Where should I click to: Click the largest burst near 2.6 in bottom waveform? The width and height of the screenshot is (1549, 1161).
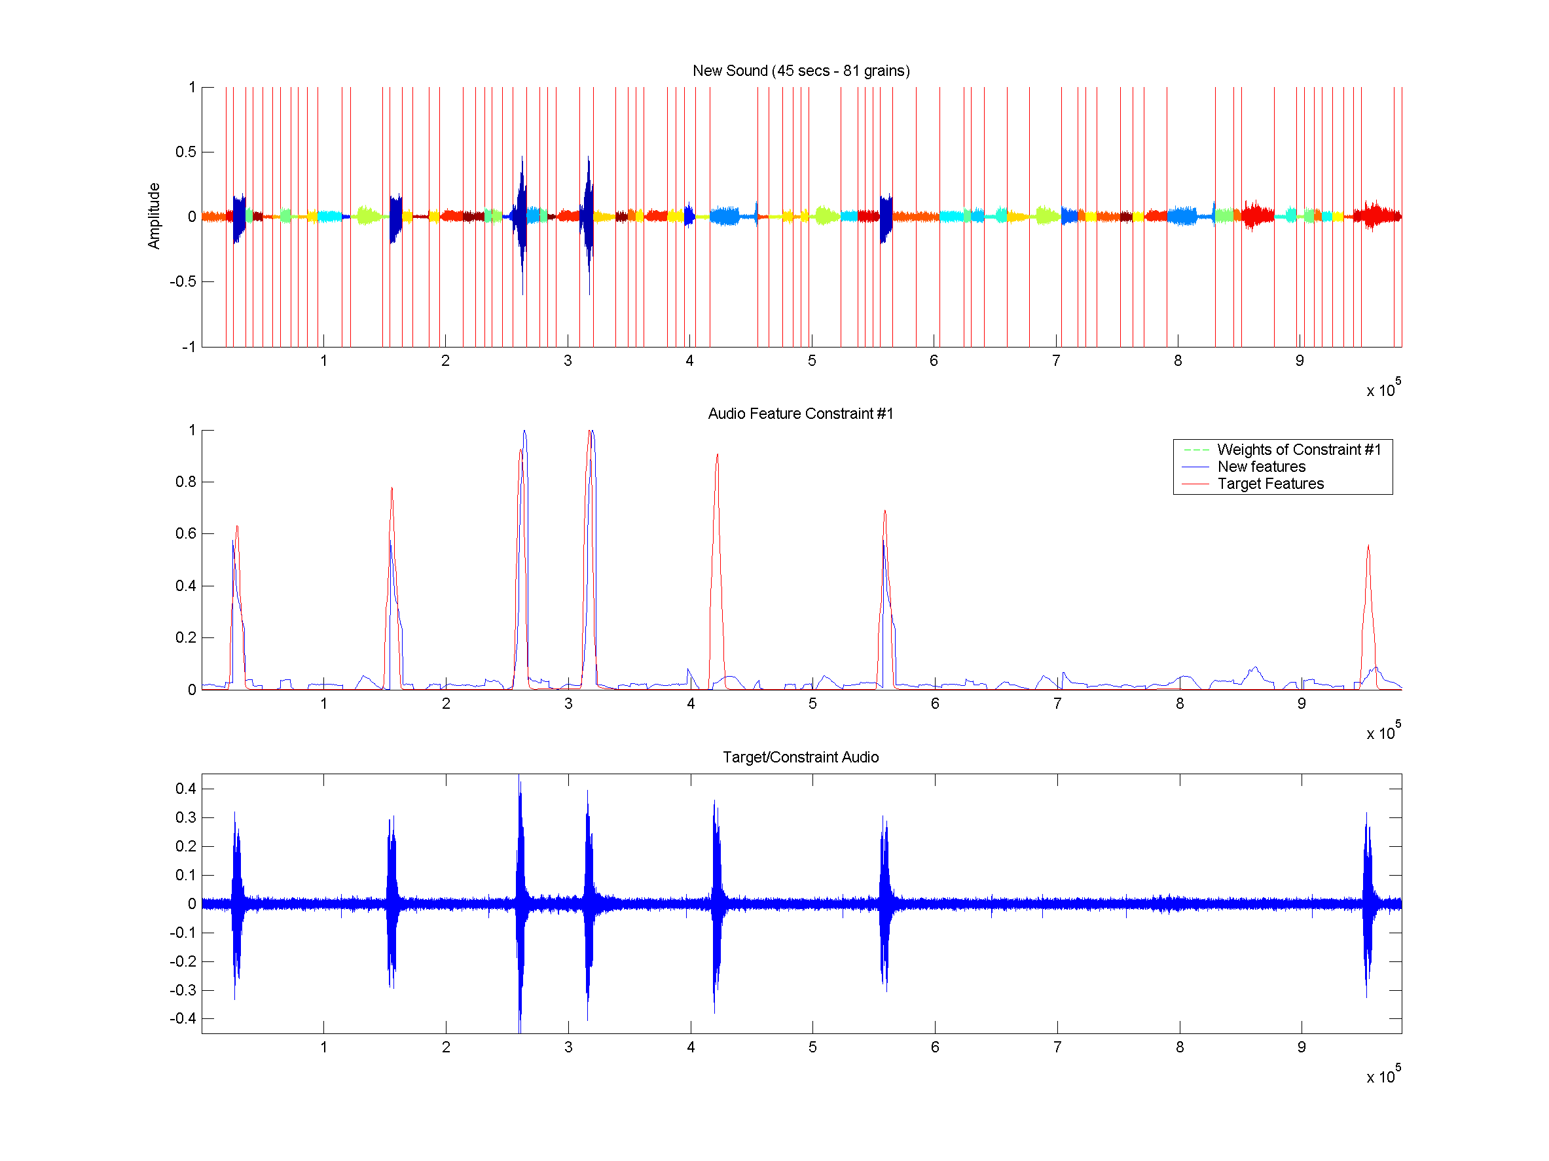[520, 902]
